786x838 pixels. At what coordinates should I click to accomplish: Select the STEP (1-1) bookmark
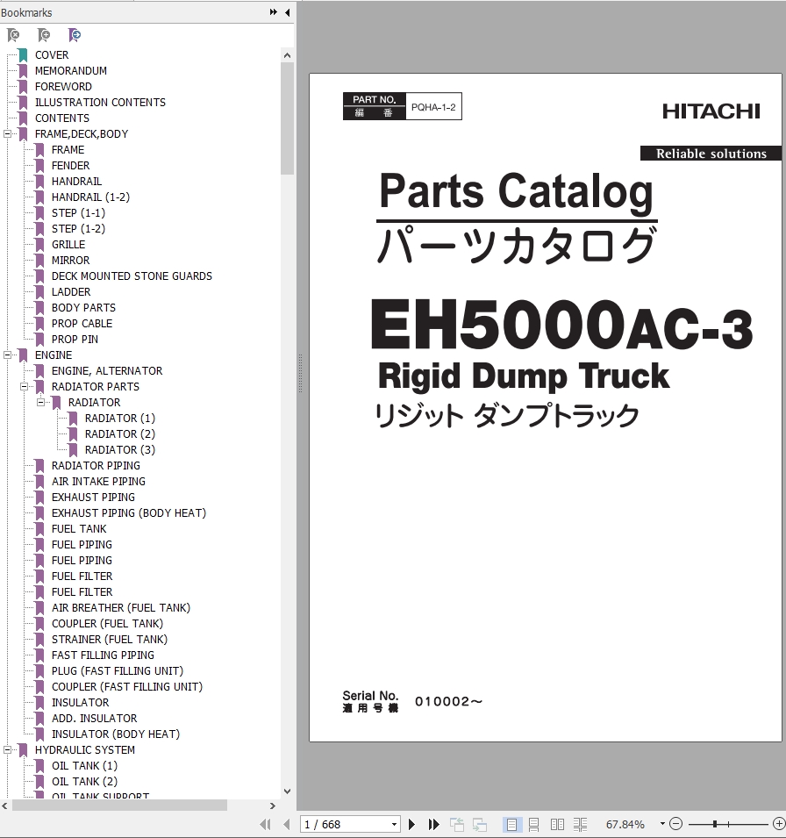point(79,212)
